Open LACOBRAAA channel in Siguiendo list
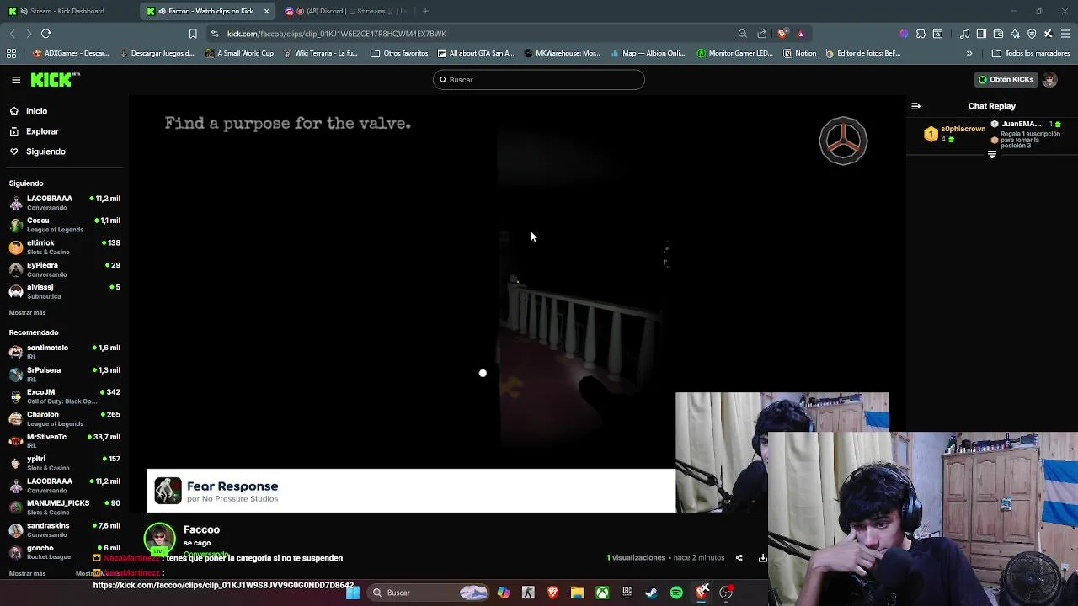The image size is (1078, 606). [x=65, y=202]
